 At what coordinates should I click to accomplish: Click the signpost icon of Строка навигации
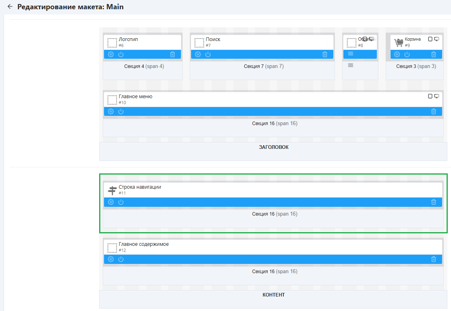click(112, 190)
